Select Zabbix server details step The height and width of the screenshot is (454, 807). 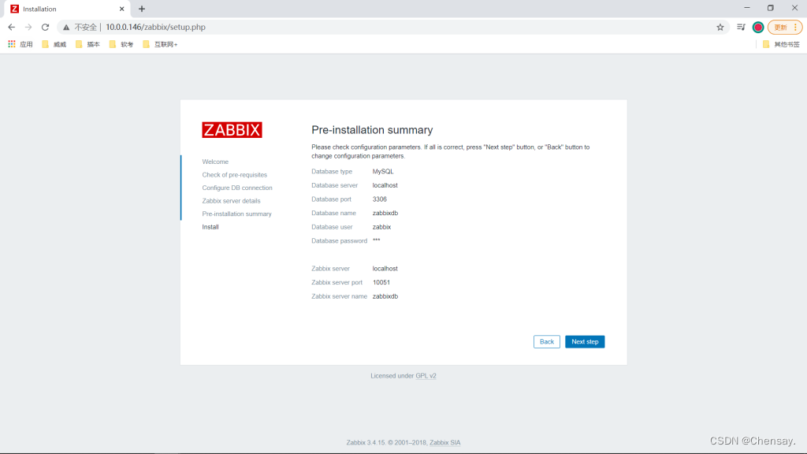pyautogui.click(x=231, y=201)
